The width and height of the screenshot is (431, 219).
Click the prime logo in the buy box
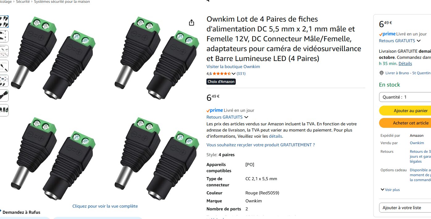tap(387, 34)
